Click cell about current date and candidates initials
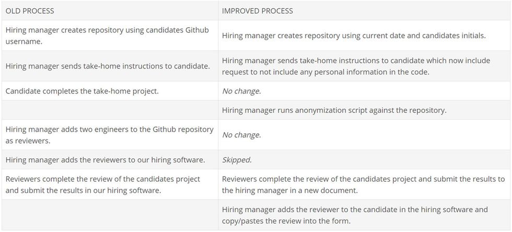Screen dimensions: 512x232 [354, 36]
